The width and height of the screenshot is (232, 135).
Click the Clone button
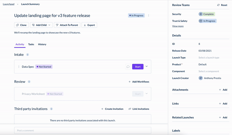coord(21,25)
